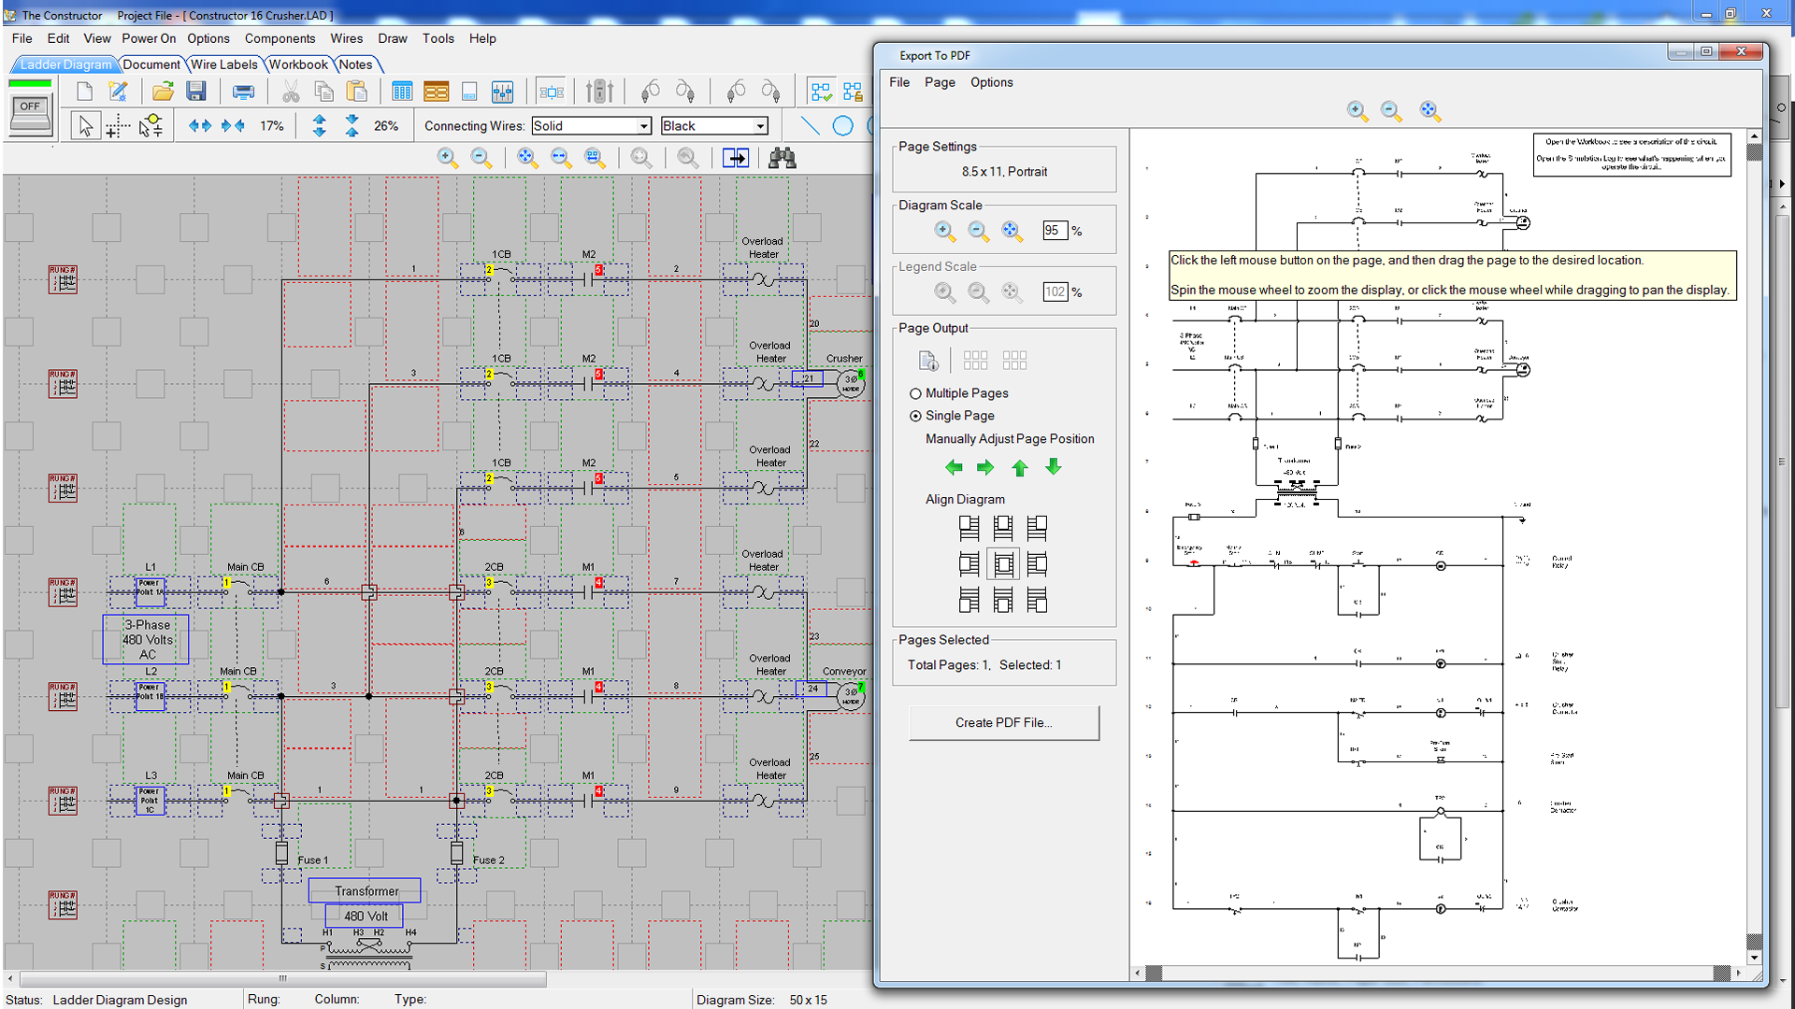Switch to the Wire Labels tab
Image resolution: width=1795 pixels, height=1009 pixels.
click(224, 64)
